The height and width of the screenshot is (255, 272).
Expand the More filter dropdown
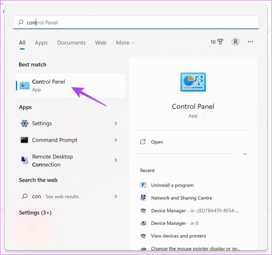pos(125,43)
